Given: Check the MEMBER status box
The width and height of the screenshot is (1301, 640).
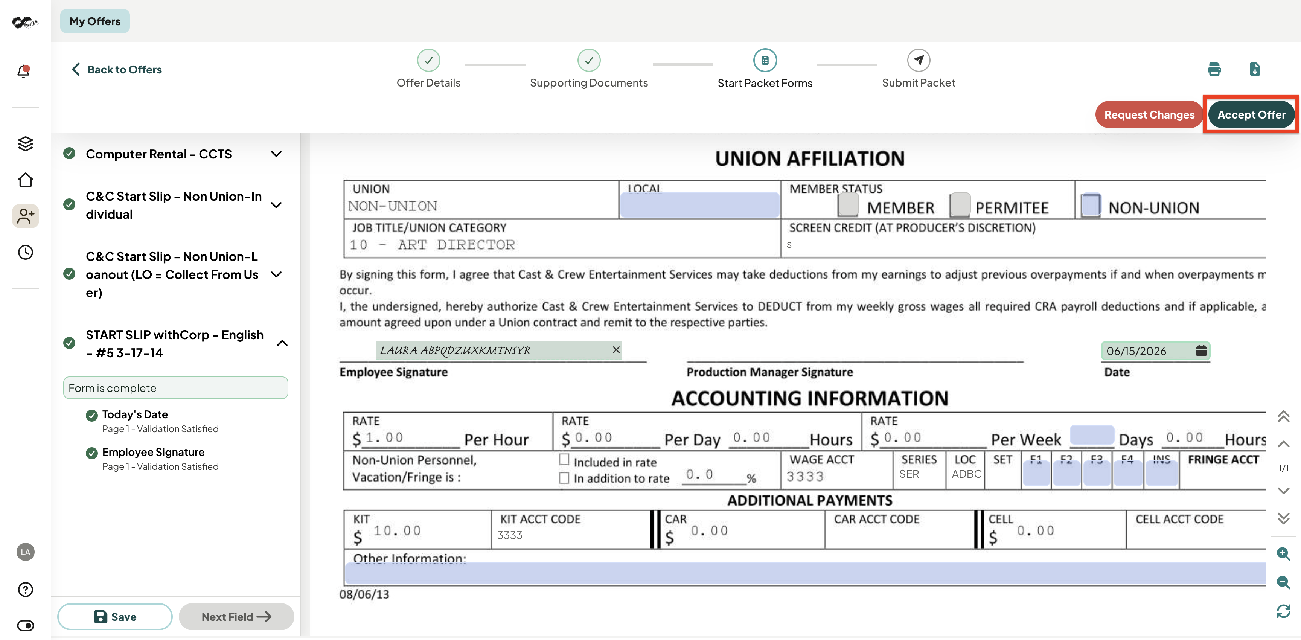Looking at the screenshot, I should coord(848,204).
